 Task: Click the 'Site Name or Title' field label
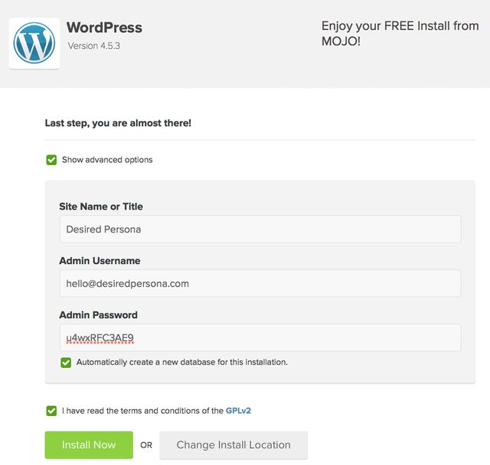[x=101, y=206]
